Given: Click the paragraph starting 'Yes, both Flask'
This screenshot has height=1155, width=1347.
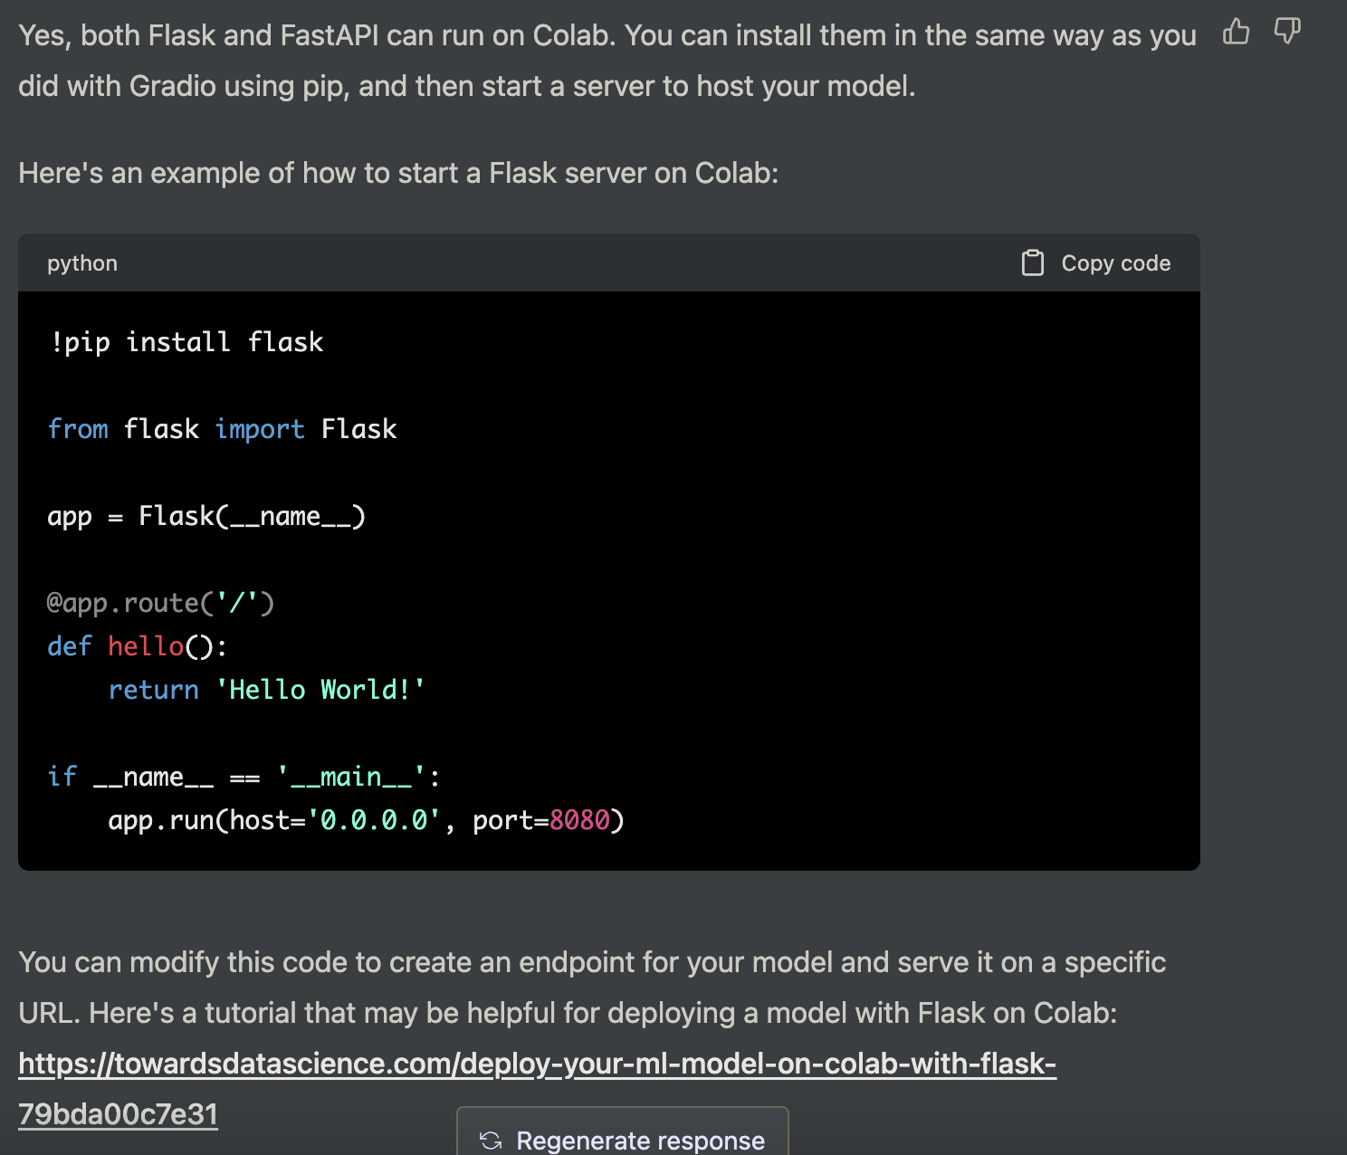Looking at the screenshot, I should pos(607,61).
